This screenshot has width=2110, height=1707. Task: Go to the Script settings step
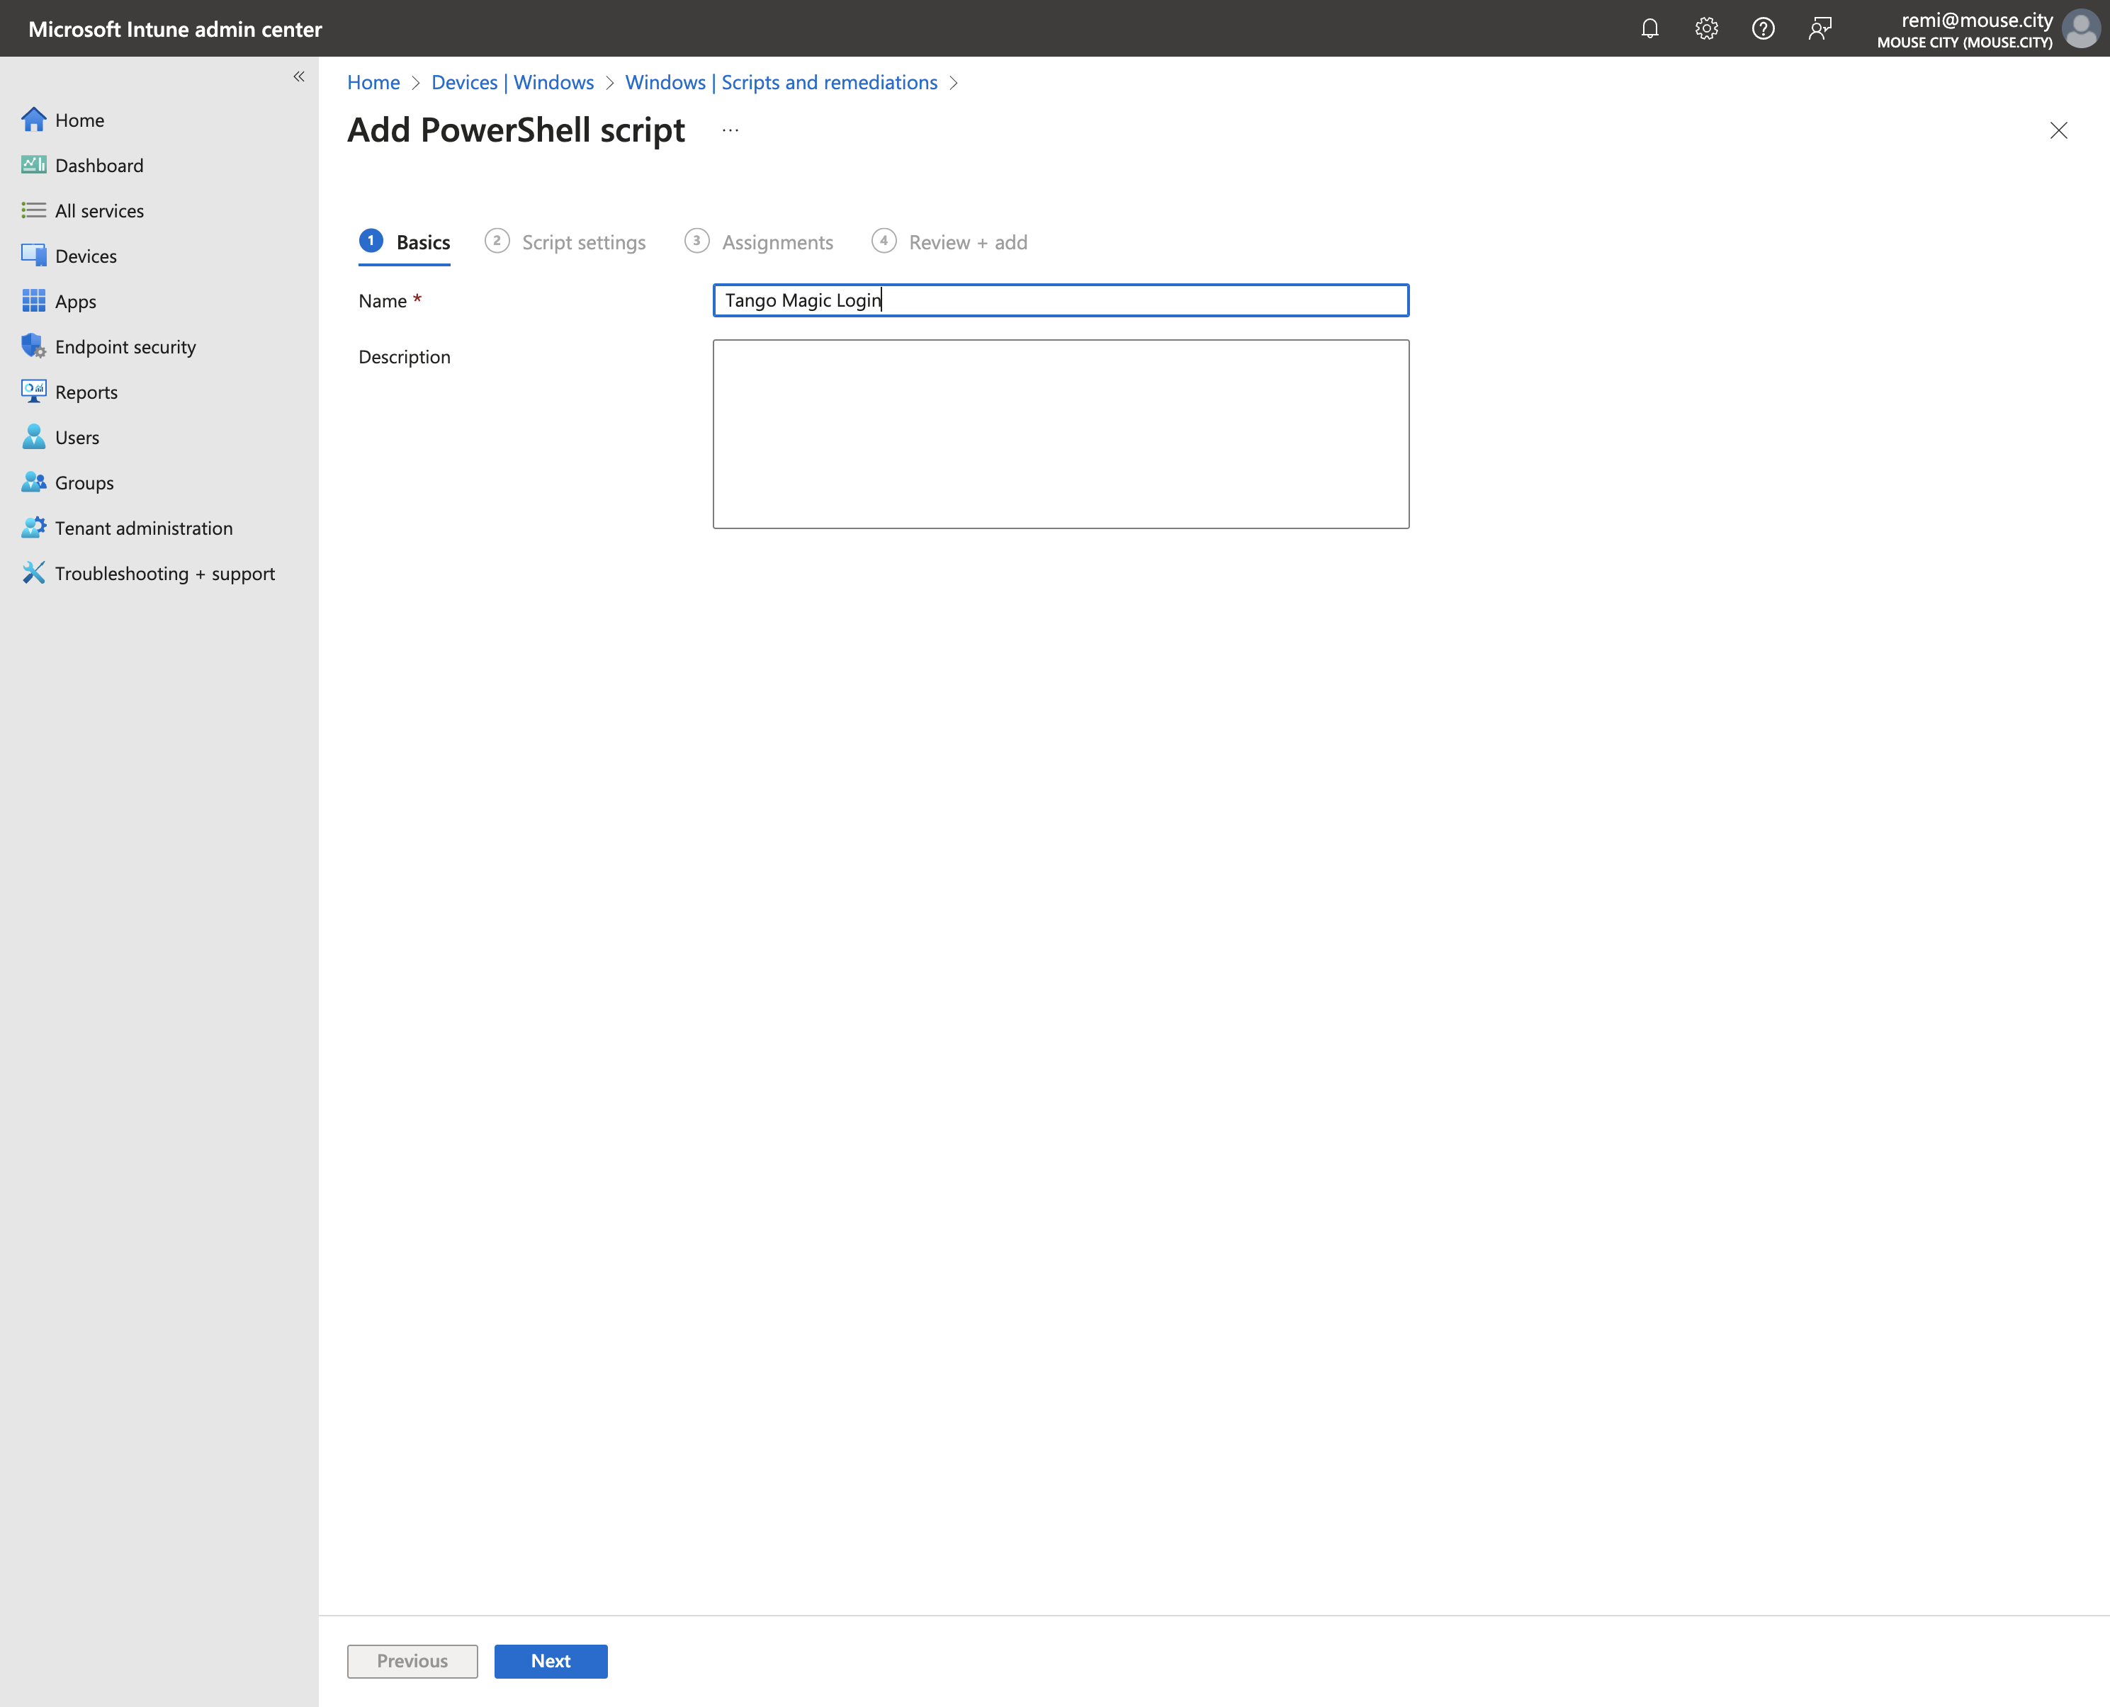click(x=565, y=243)
